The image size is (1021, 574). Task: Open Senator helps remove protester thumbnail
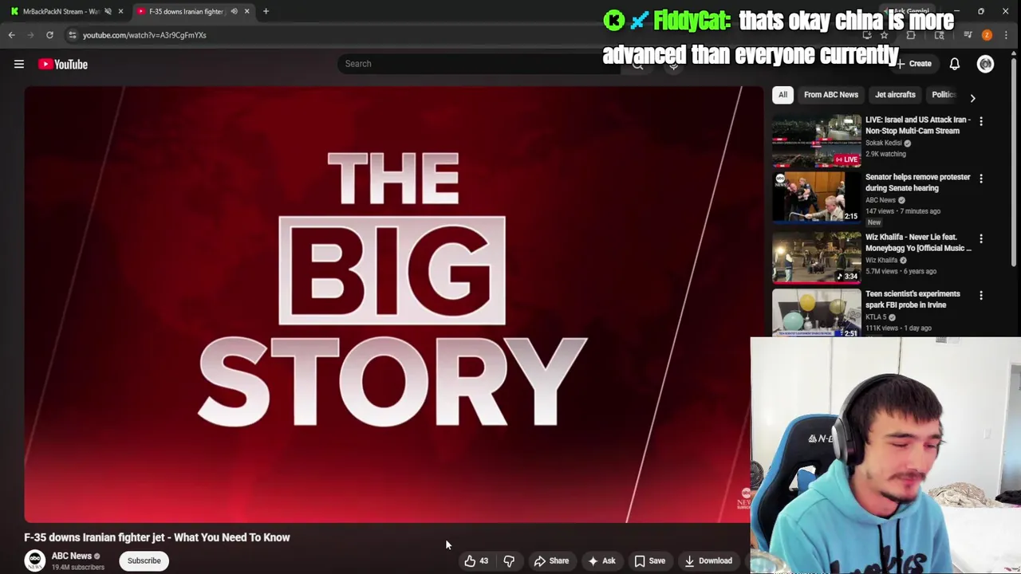pos(816,199)
